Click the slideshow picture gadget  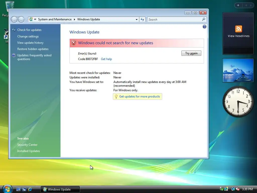[238, 70]
